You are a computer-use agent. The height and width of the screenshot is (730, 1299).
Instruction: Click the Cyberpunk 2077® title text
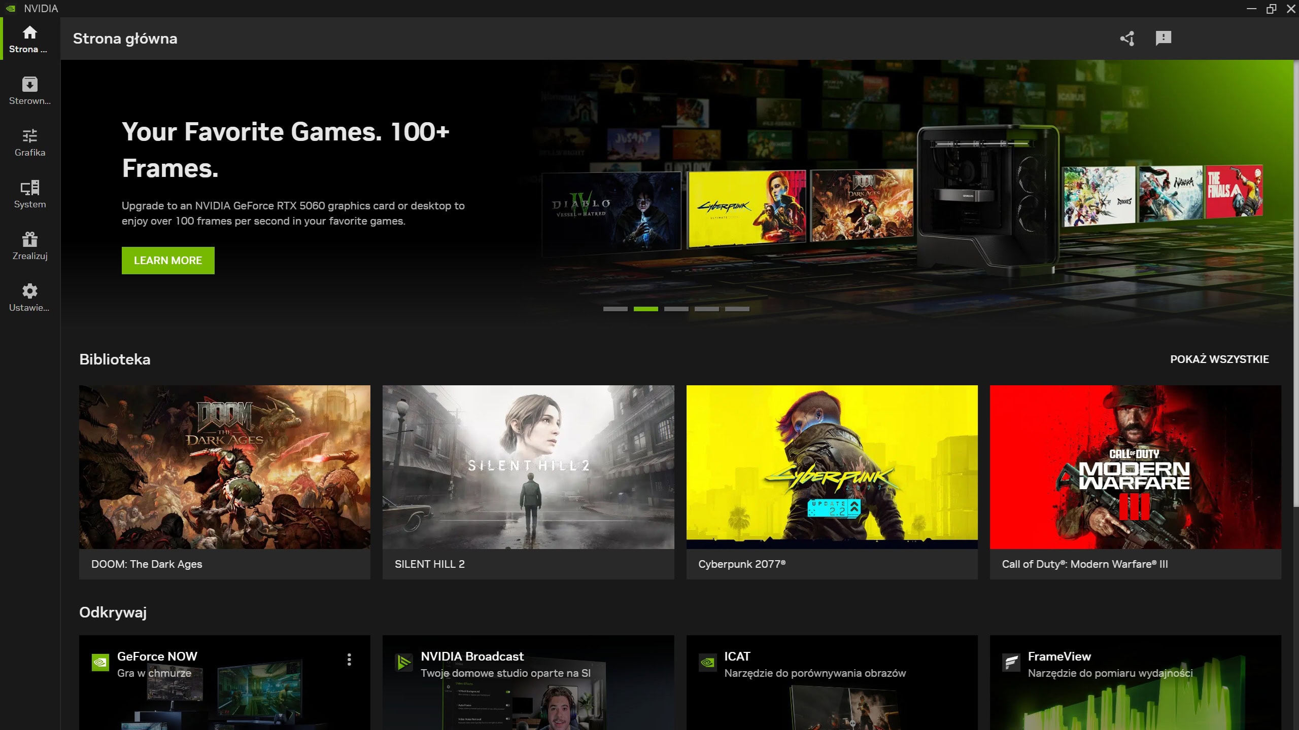pos(741,564)
